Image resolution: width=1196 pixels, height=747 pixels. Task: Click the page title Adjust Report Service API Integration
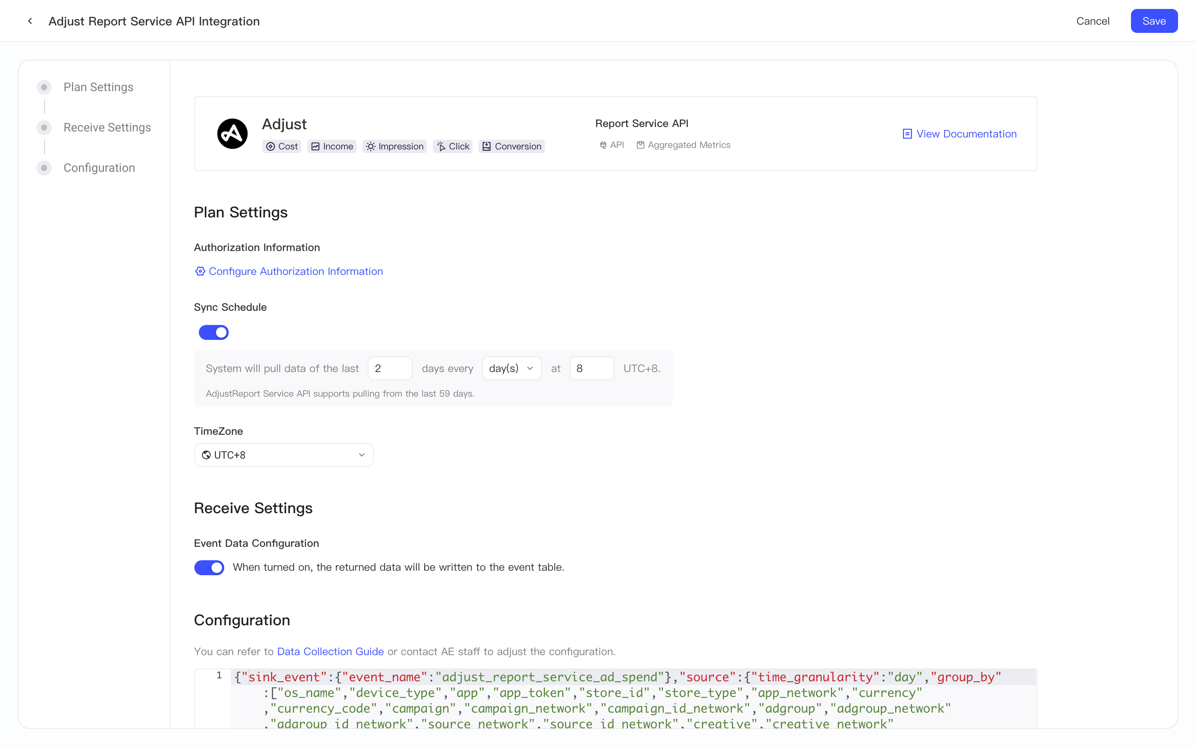tap(154, 21)
